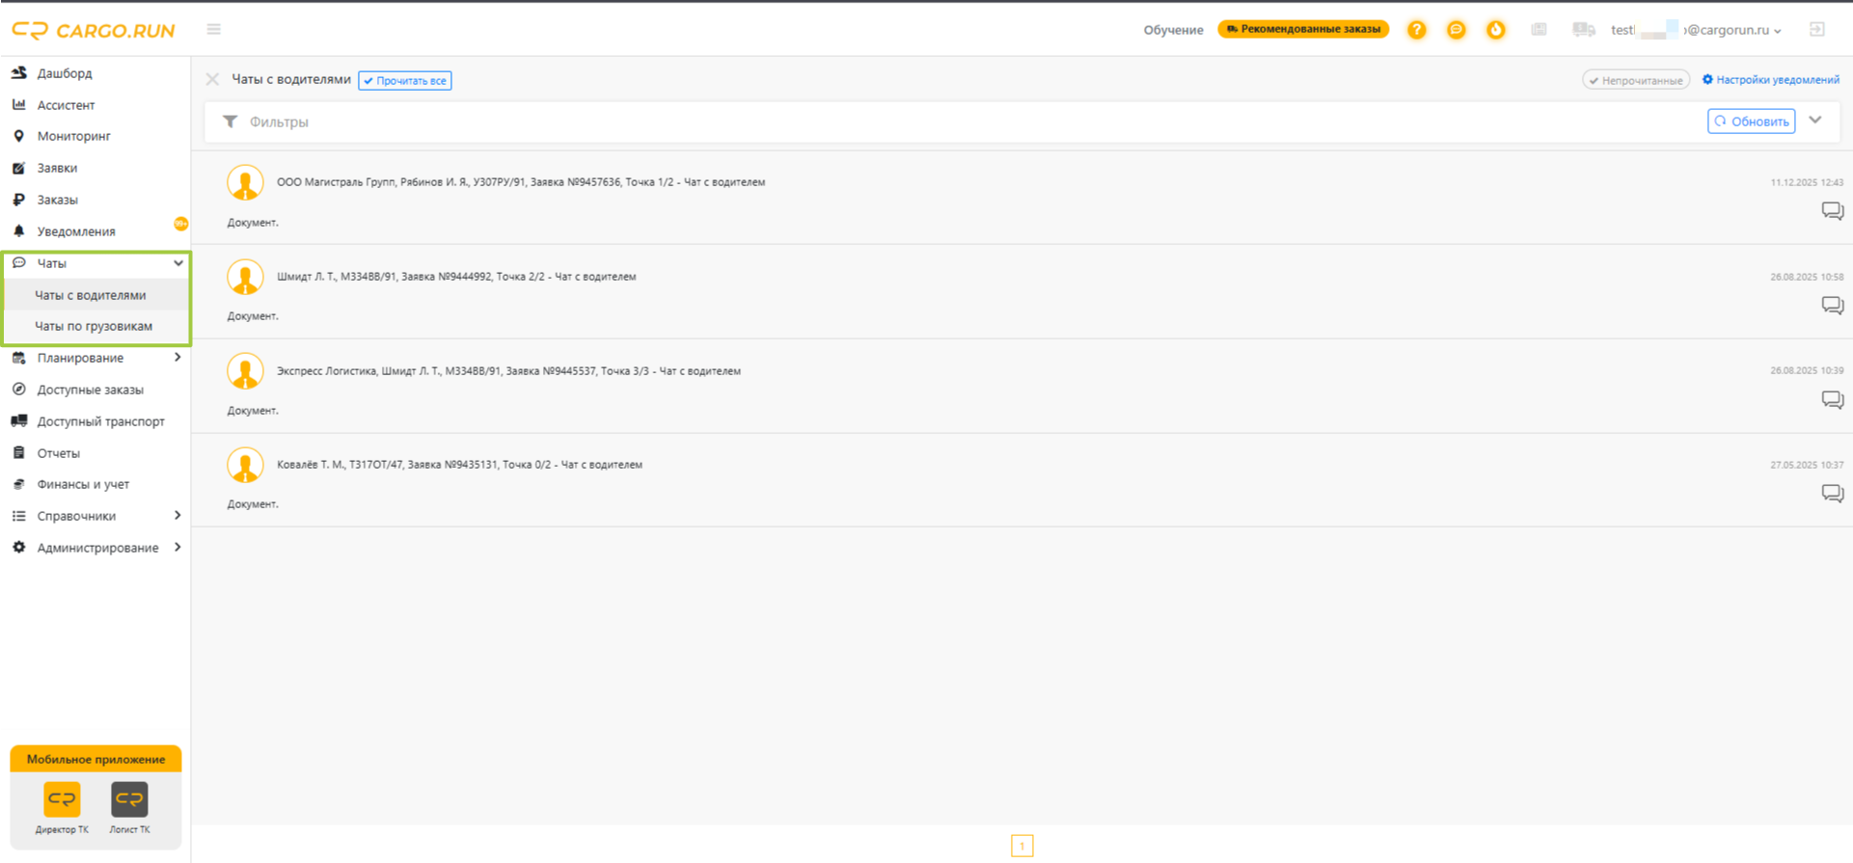Screen dimensions: 1853x863
Task: Click avatar of ООО Магистраль Групп chat
Action: [245, 182]
